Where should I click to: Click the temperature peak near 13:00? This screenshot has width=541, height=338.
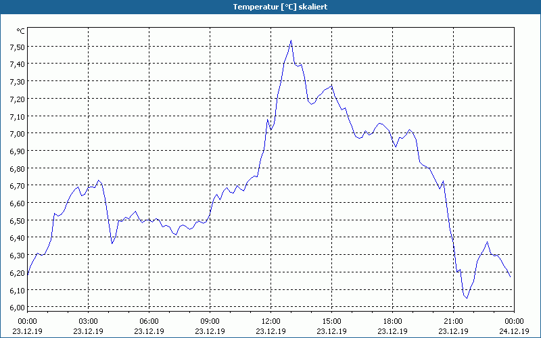(x=291, y=41)
